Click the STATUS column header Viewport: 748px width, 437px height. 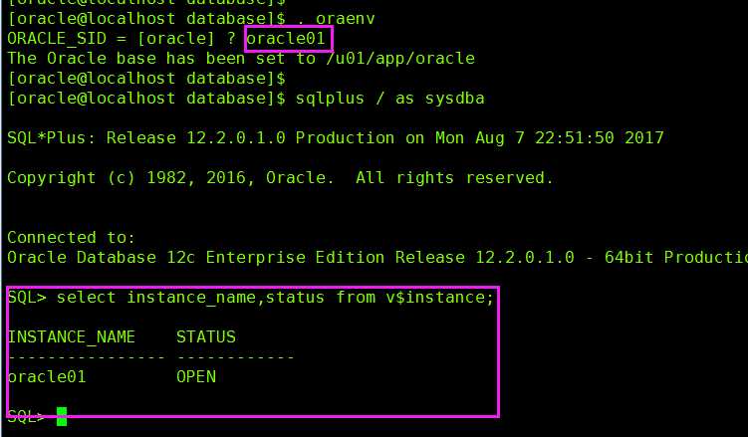[206, 336]
